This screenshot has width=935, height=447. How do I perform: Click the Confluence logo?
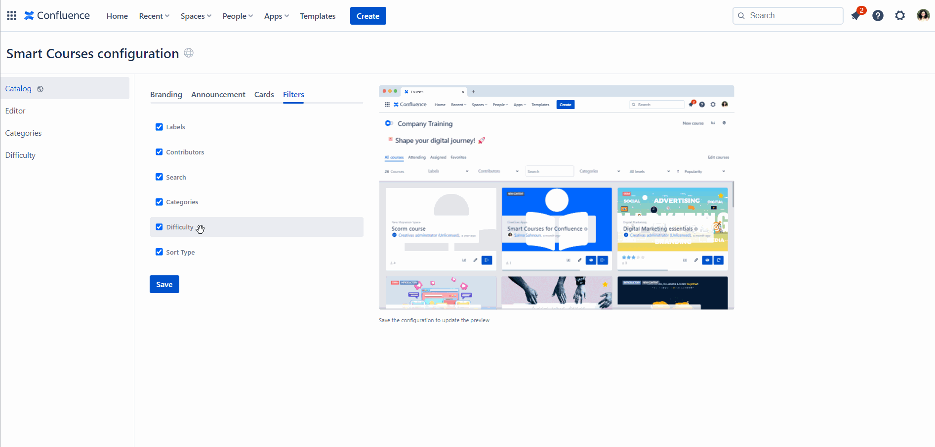[x=57, y=16]
